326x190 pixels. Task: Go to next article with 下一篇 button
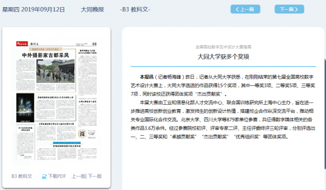289,9
